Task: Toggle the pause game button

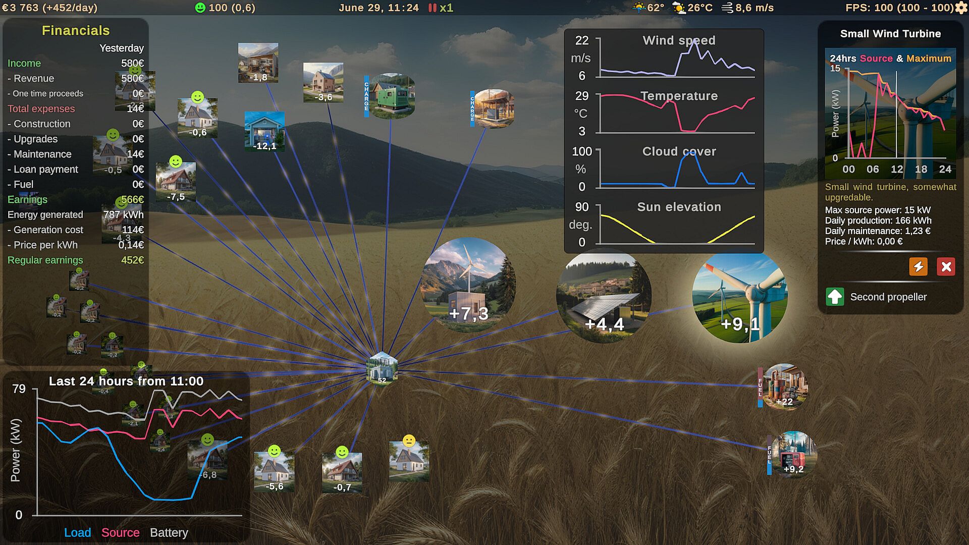Action: [432, 8]
